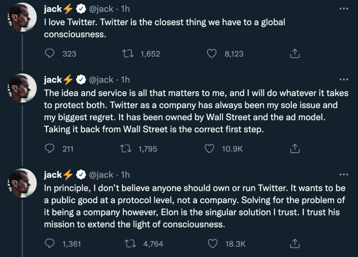Retweet the tweet with 1,795 retweets

pos(126,149)
